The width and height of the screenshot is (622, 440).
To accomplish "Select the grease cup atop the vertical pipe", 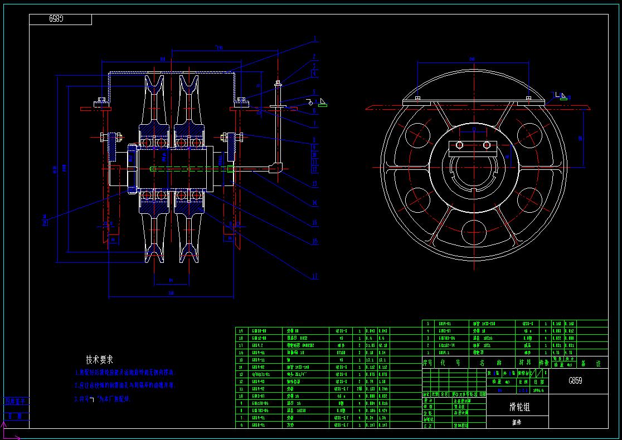I will [278, 84].
